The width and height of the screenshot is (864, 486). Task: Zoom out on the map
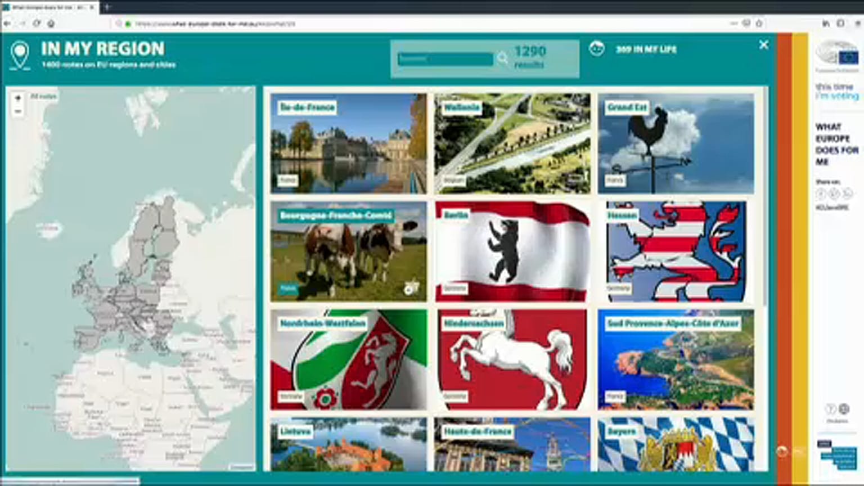point(18,111)
